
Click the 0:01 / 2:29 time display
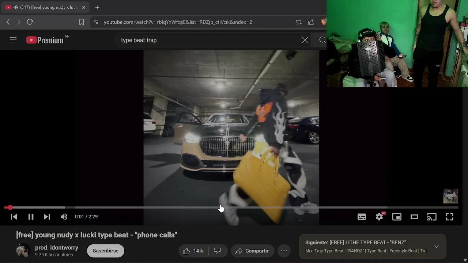(86, 217)
